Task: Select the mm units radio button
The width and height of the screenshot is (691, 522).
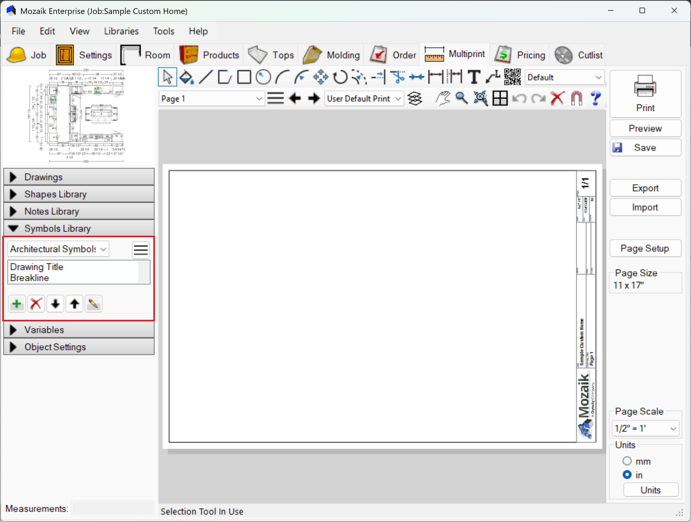Action: (x=627, y=461)
